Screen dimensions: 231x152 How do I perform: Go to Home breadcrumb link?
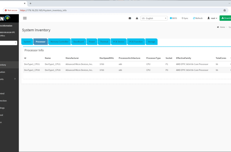point(221,27)
